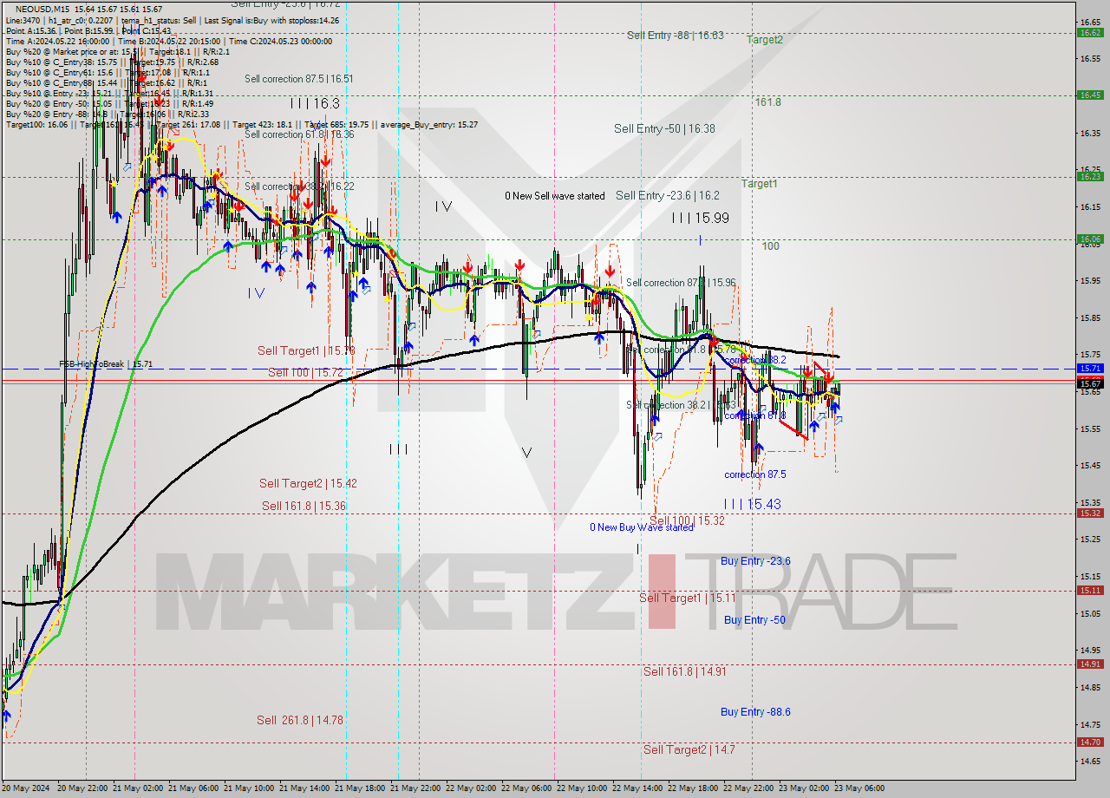Click the red 14.70 price tag
This screenshot has width=1110, height=798.
pos(1089,742)
